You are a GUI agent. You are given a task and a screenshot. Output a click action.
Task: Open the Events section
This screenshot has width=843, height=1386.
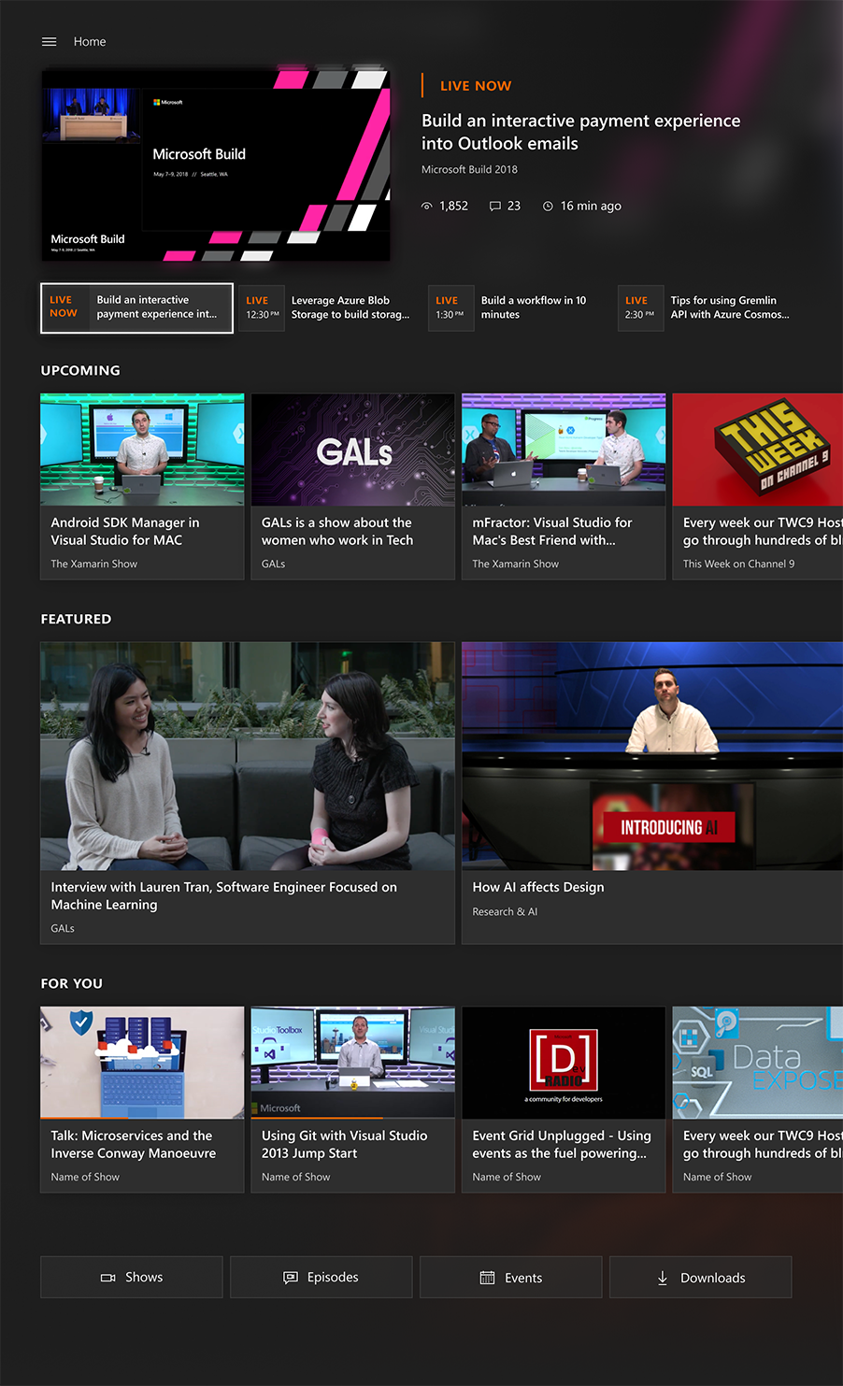point(511,1277)
